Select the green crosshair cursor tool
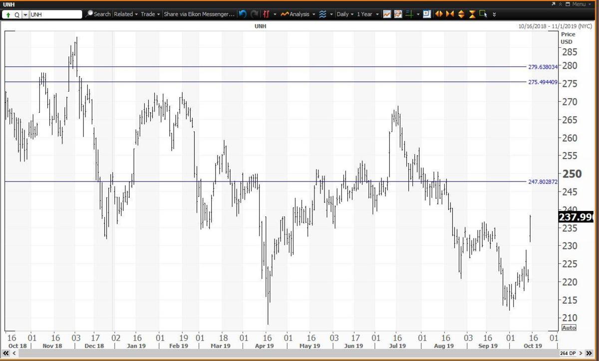Viewport: 599px width, 361px height. [409, 14]
